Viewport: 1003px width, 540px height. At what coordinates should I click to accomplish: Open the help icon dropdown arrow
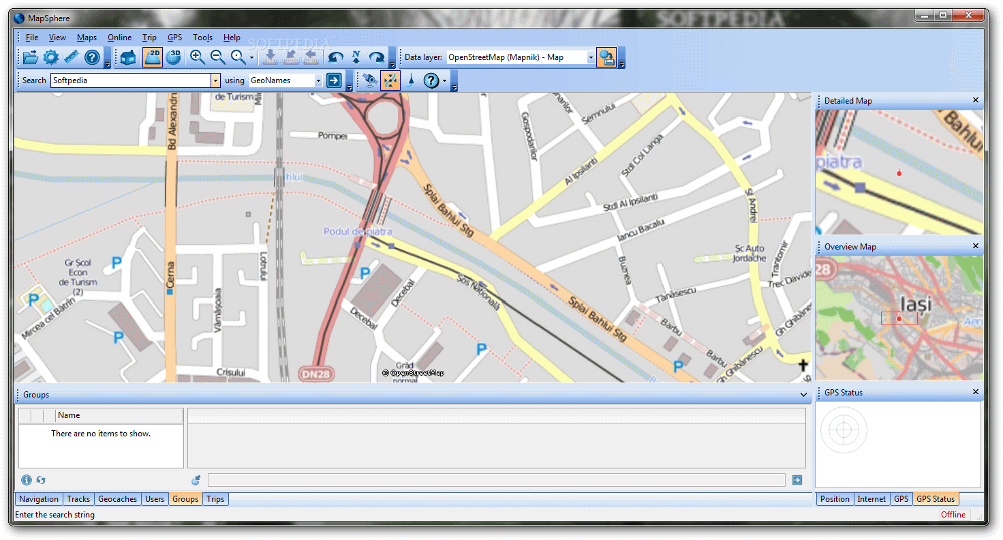click(444, 80)
